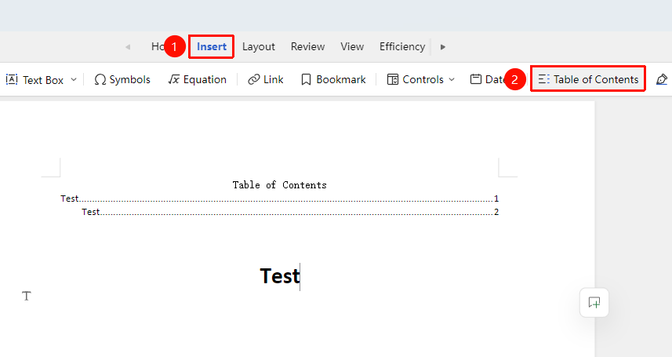Screen dimensions: 672x357
Task: Click the Bookmark ribbon icon
Action: click(306, 80)
